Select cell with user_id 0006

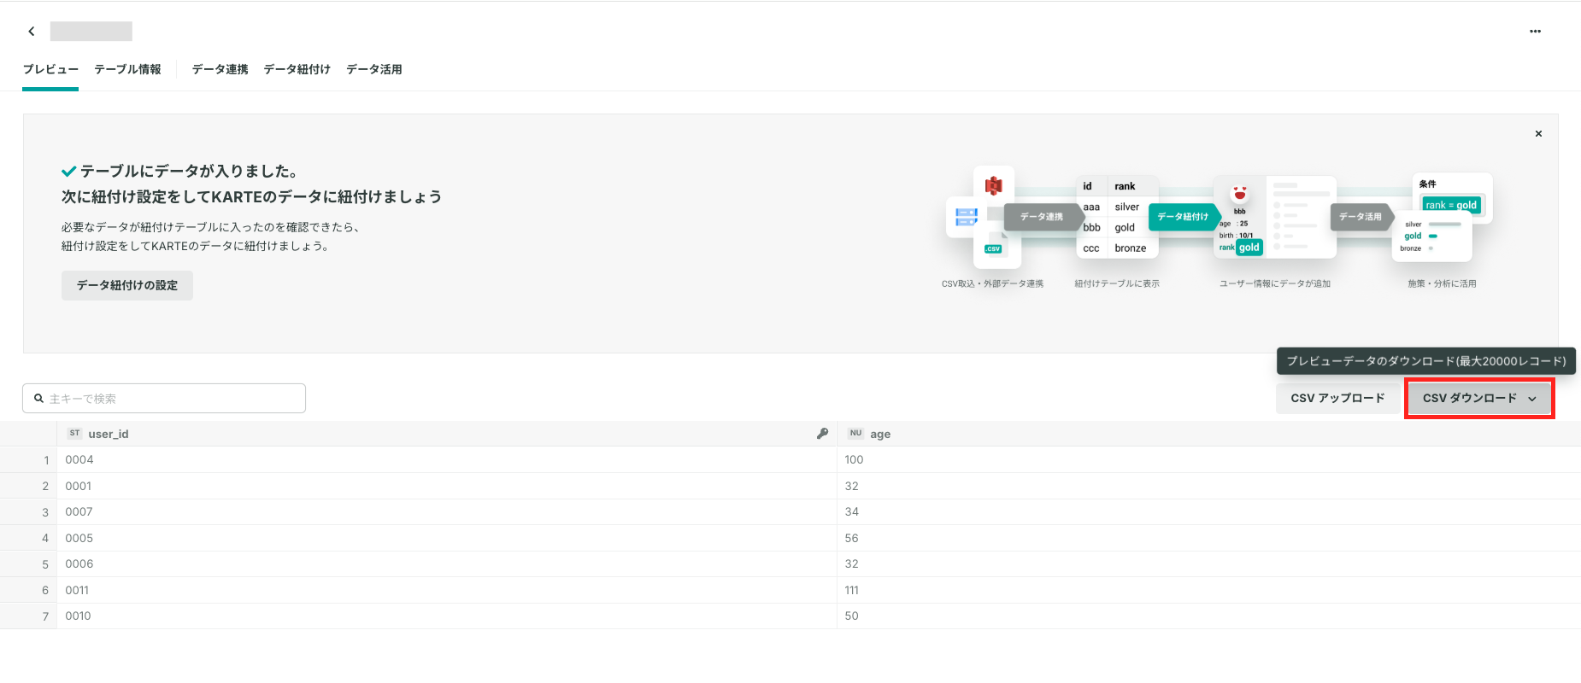447,563
